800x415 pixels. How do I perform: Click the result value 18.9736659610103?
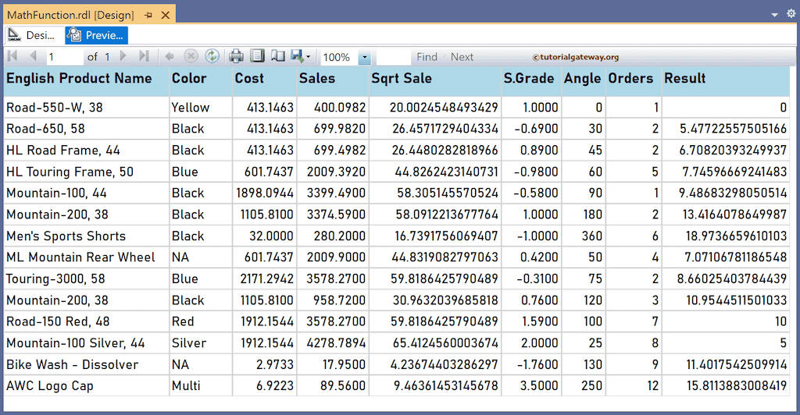click(726, 236)
